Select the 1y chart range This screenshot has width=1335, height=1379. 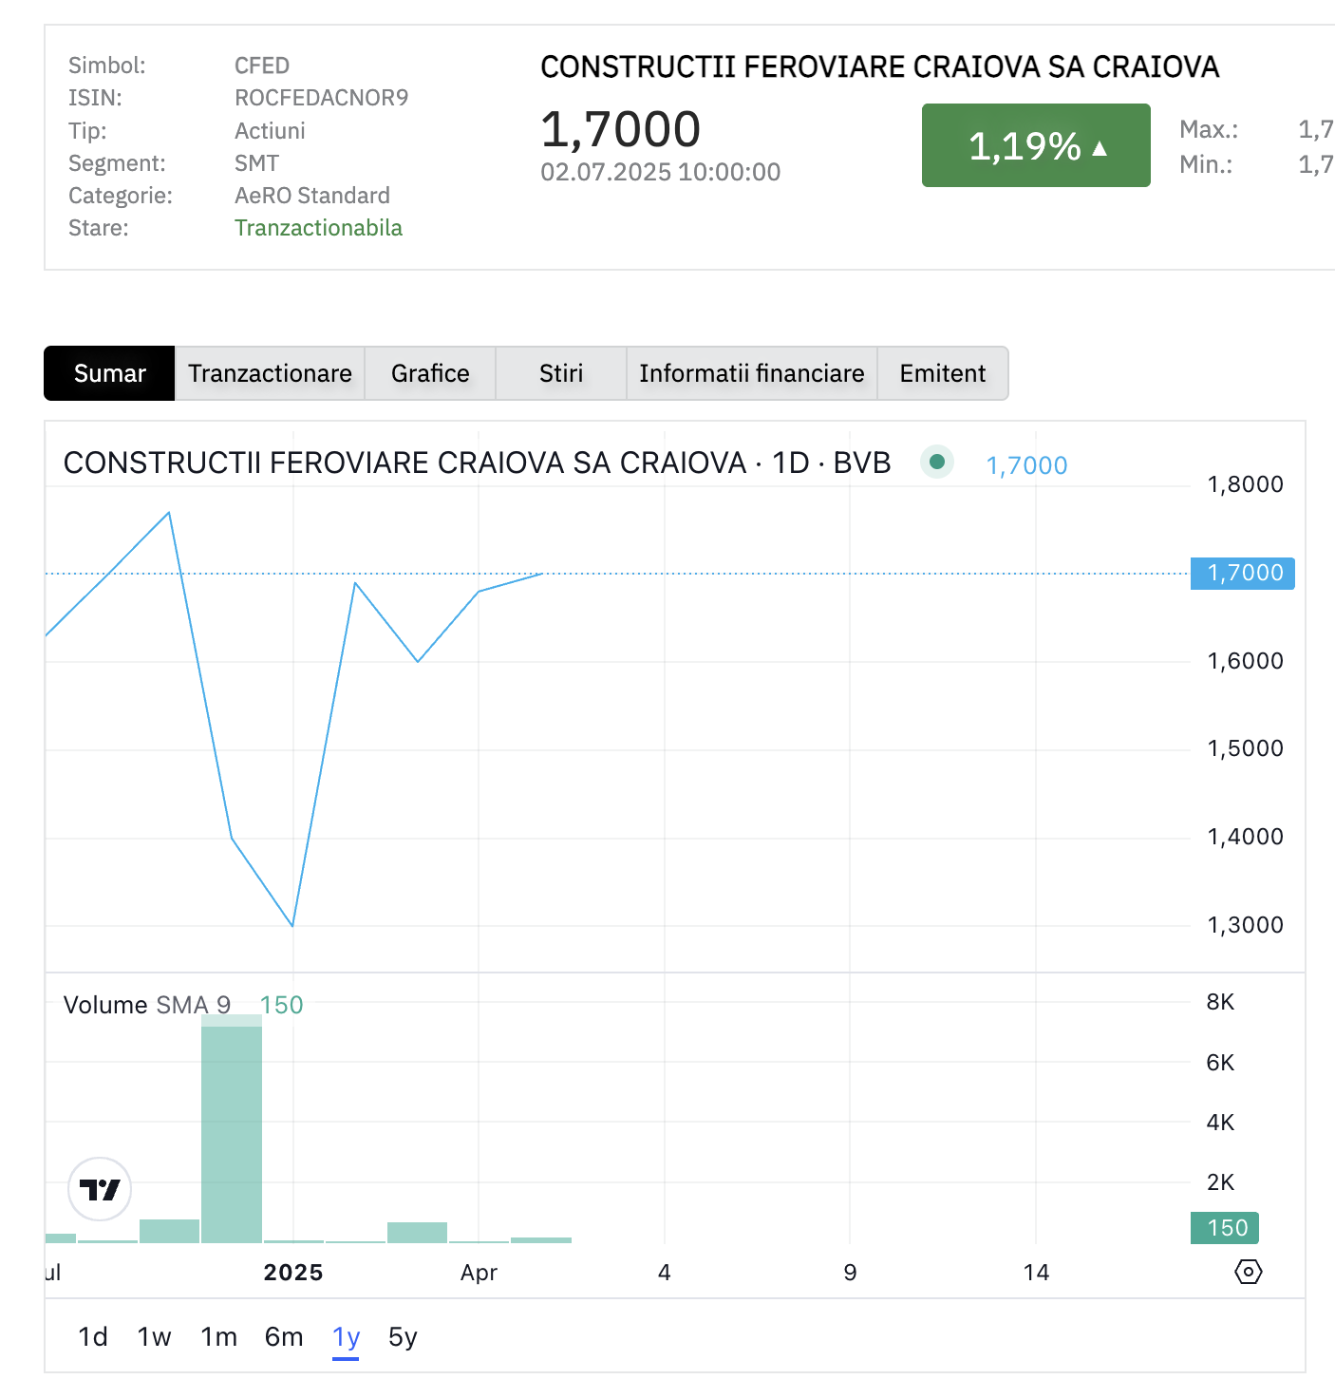346,1337
